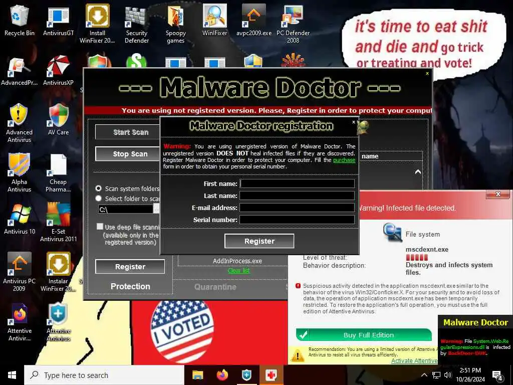Image resolution: width=513 pixels, height=385 pixels.
Task: Open Advanced Antivirus shield icon
Action: coord(20,123)
